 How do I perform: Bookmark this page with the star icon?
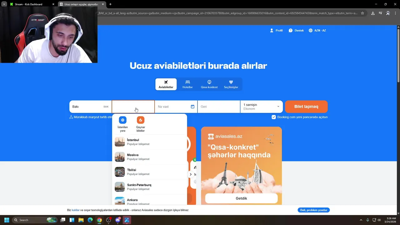point(362,13)
